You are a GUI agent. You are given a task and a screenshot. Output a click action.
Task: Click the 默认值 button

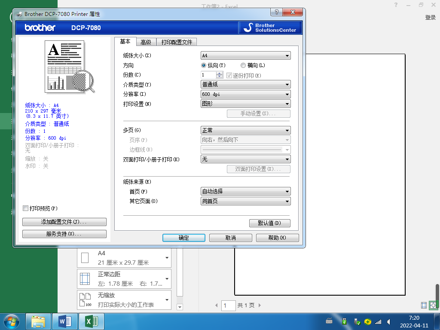click(x=270, y=223)
